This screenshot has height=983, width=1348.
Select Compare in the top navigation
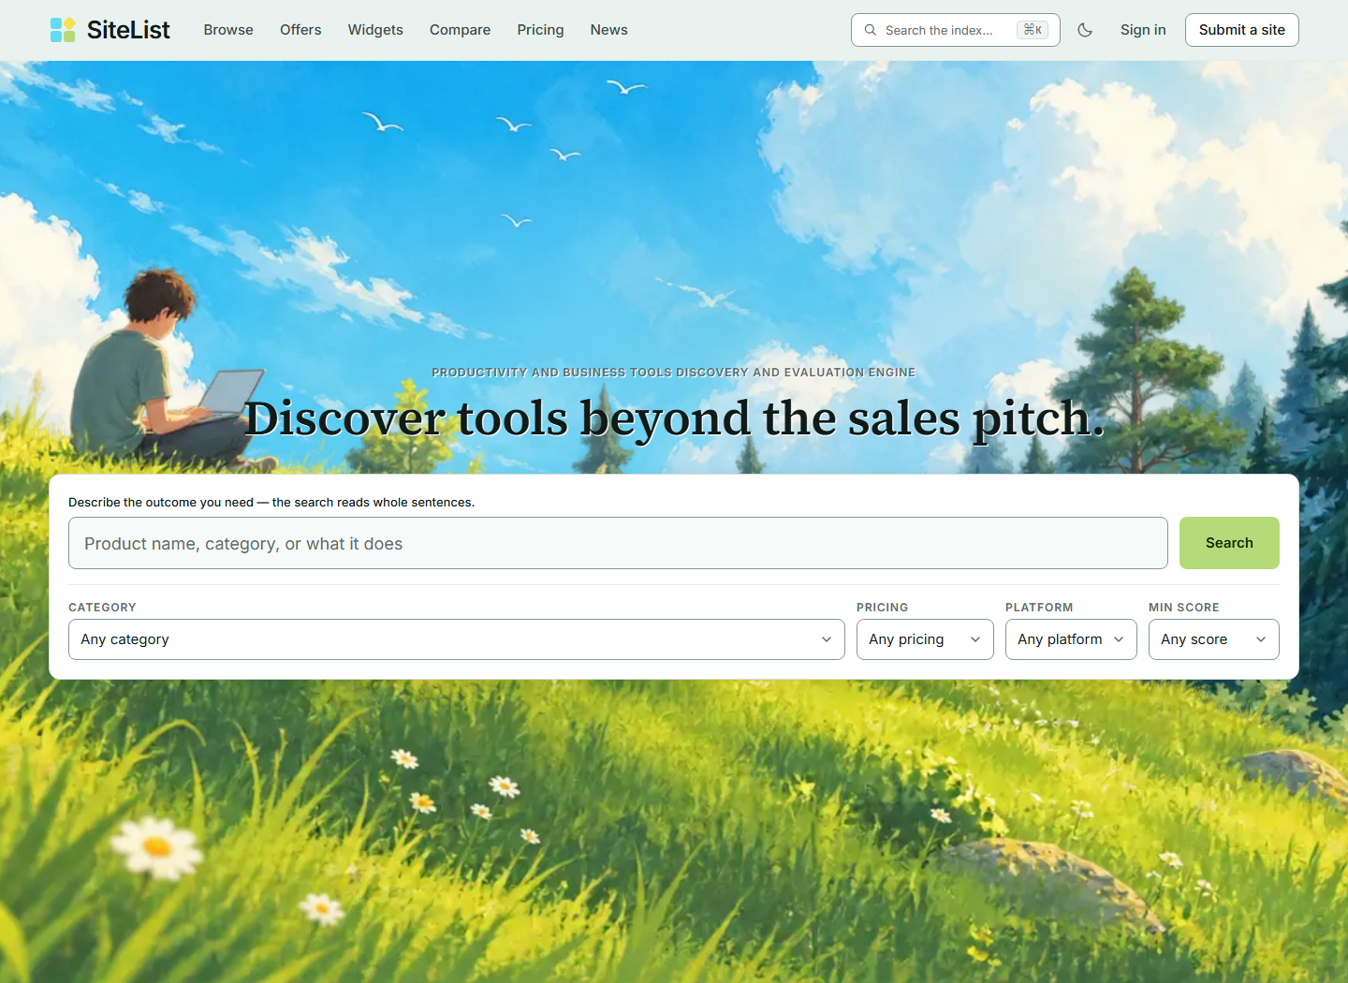click(x=460, y=30)
